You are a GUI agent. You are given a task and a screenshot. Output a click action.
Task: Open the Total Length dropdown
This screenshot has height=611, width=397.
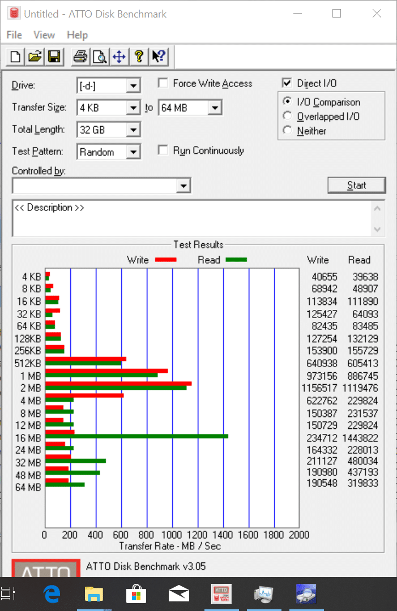point(133,130)
